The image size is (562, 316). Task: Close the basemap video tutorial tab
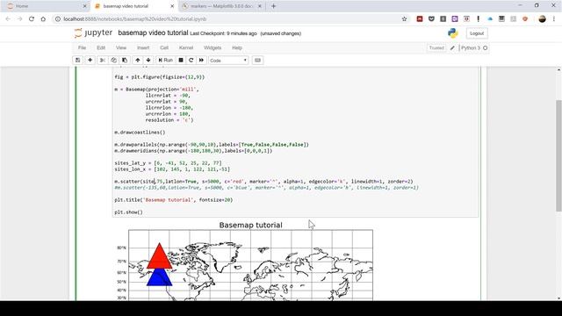pyautogui.click(x=172, y=6)
